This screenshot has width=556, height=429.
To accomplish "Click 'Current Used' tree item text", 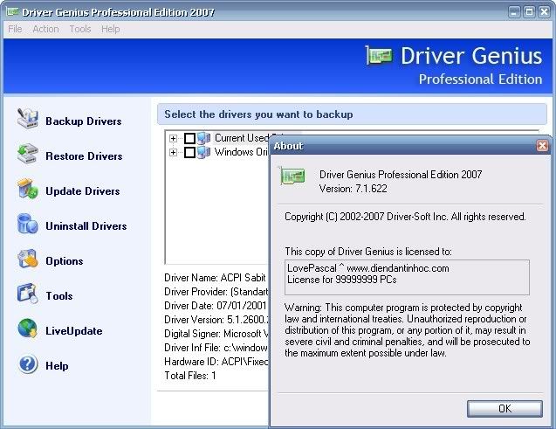I will point(241,138).
